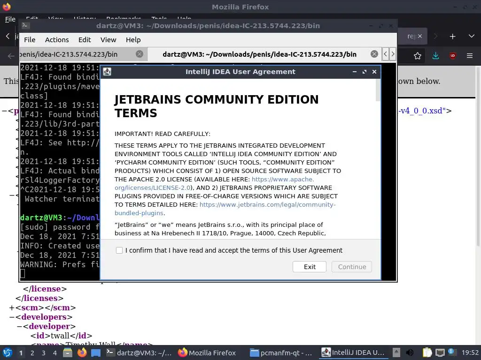Open the terminal Edit menu
Viewport: 481px width, 360px height.
tap(85, 40)
